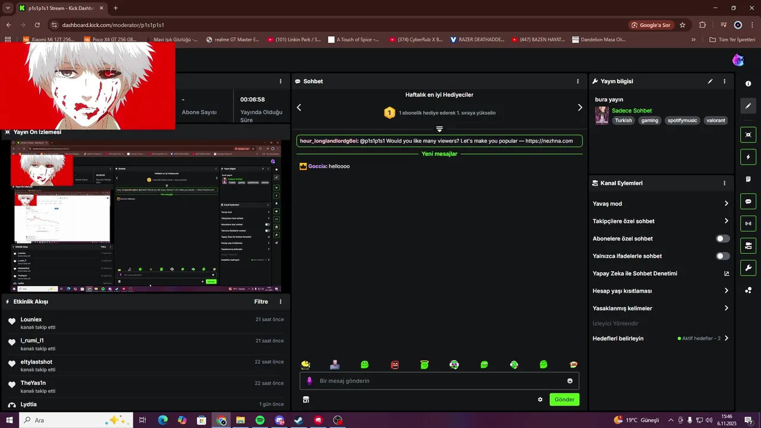Image resolution: width=761 pixels, height=428 pixels.
Task: Expand Hesap yaşı kısıtlaması option
Action: pos(659,291)
